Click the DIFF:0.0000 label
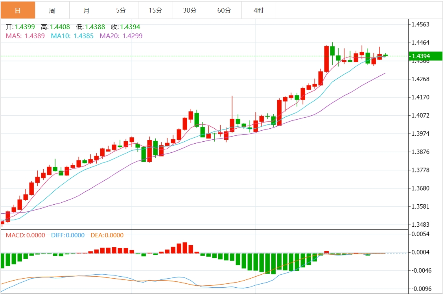 click(x=68, y=235)
